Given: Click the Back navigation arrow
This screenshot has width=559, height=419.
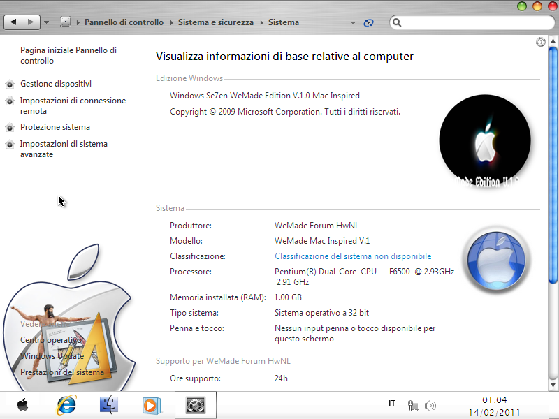Looking at the screenshot, I should tap(13, 22).
